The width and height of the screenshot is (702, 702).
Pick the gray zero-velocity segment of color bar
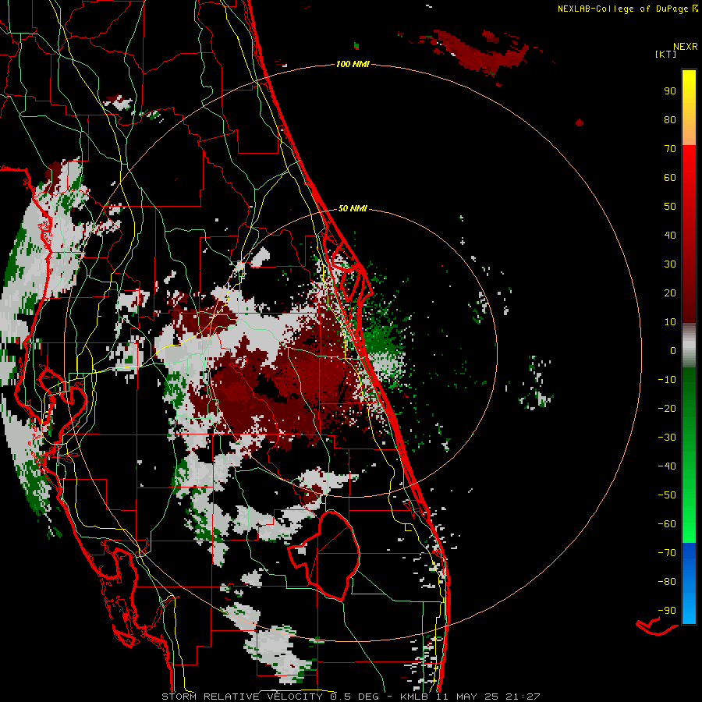pos(689,346)
